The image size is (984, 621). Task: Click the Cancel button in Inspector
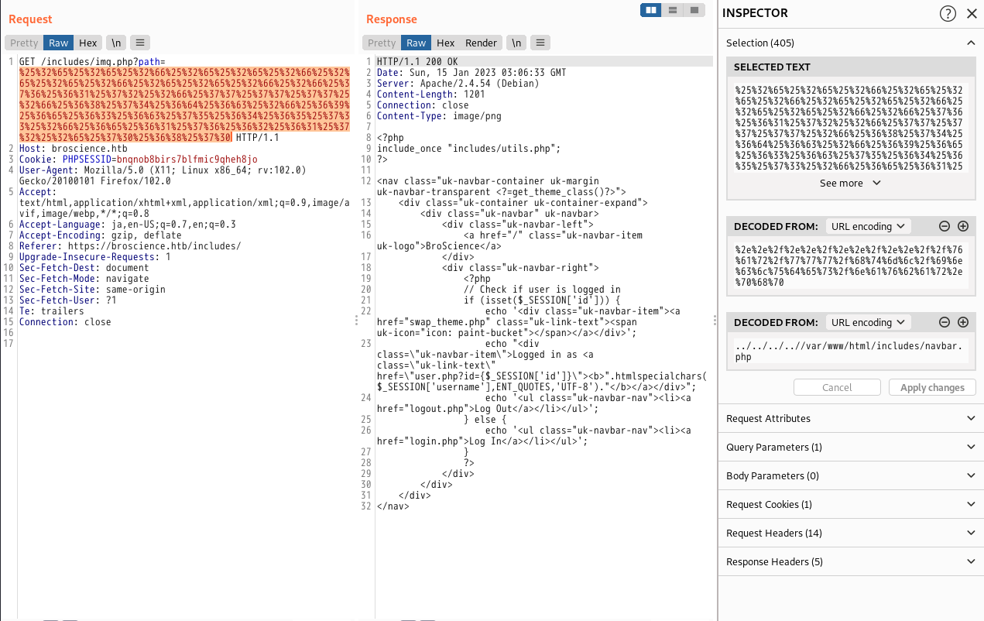[x=837, y=387]
